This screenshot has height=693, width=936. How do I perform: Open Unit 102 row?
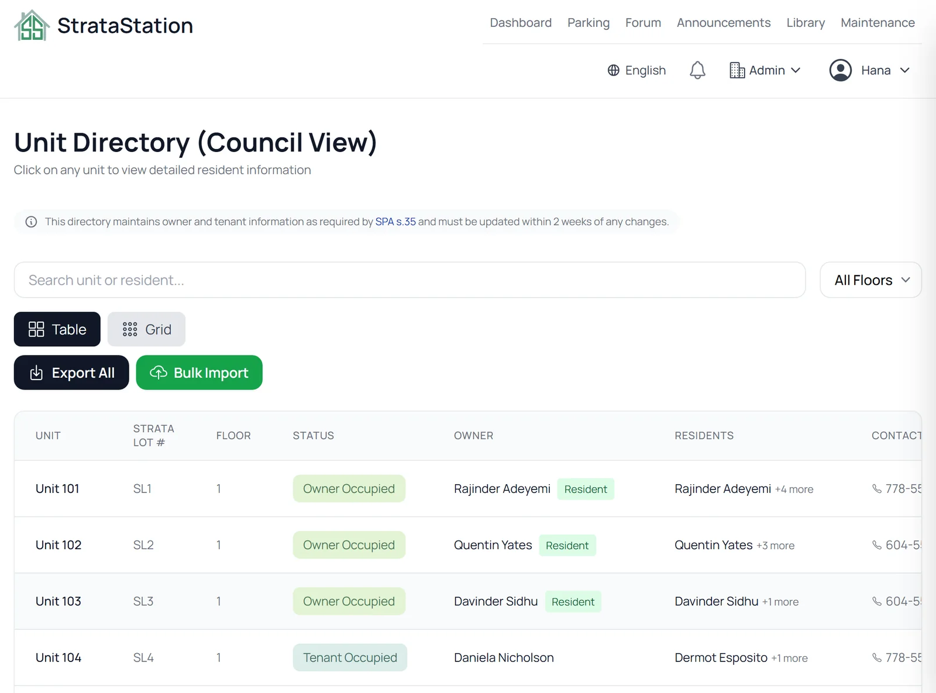[468, 545]
